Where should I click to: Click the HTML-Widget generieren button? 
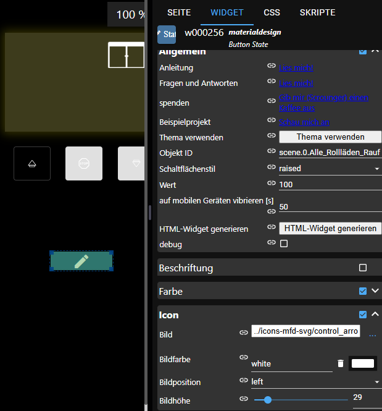click(x=330, y=228)
